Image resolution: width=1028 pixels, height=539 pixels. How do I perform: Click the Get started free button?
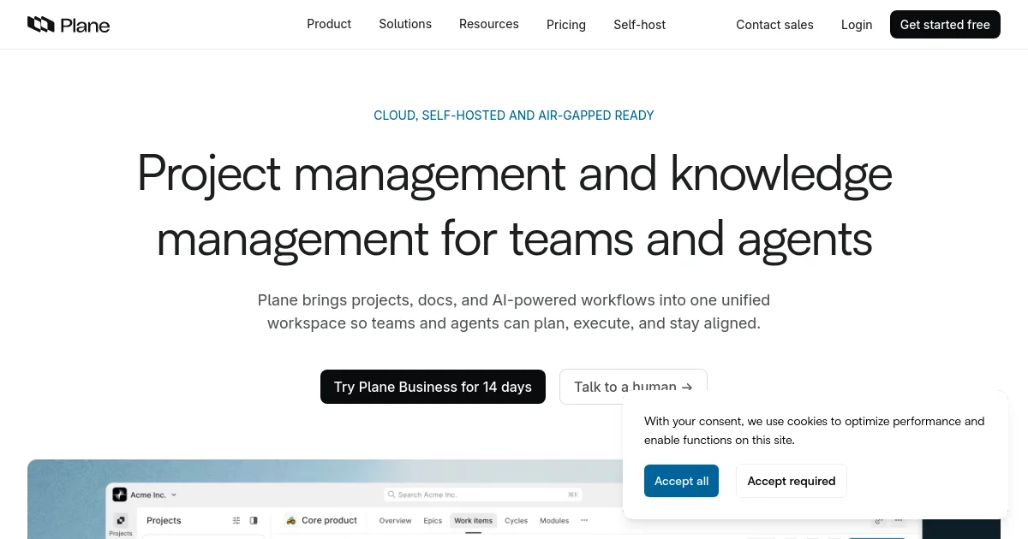click(945, 25)
